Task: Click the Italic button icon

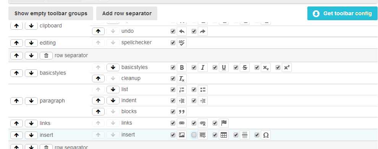Action: (203, 67)
